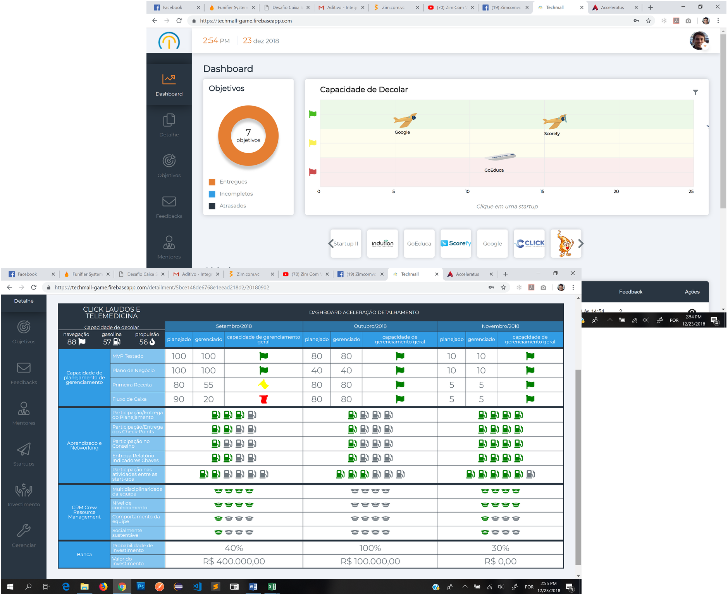Select the GoEduca startup card
Viewport: 728px width, 595px height.
coord(419,243)
